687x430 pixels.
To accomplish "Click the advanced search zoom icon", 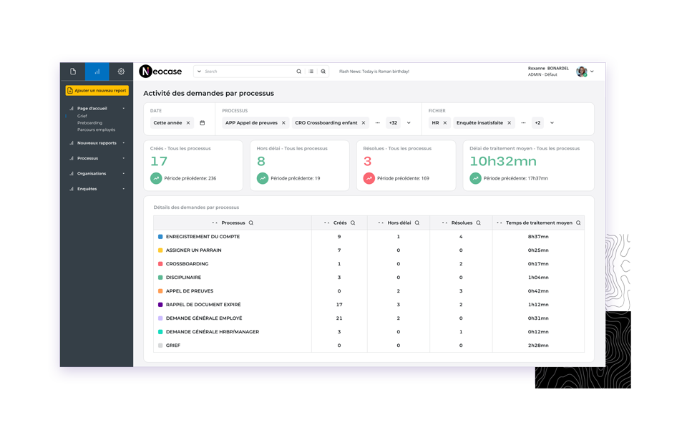I will tap(323, 72).
